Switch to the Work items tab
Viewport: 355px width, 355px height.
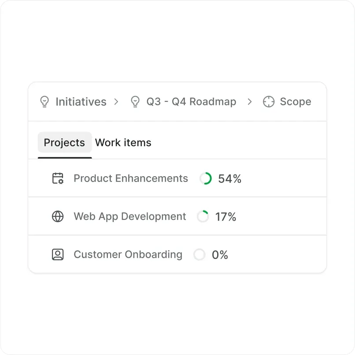[123, 143]
